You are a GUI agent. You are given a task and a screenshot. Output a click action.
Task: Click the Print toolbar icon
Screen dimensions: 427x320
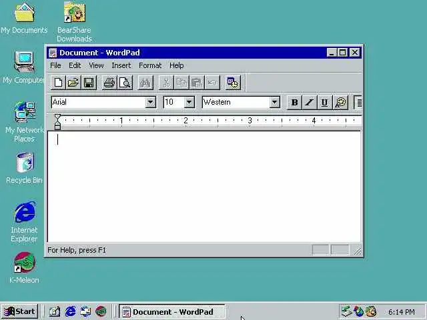109,83
